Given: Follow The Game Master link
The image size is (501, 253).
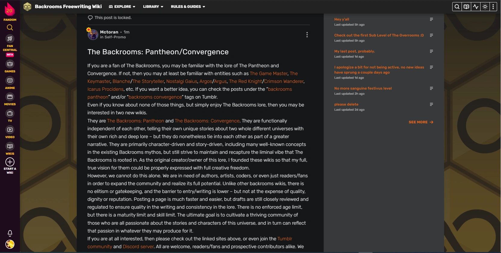Looking at the screenshot, I should [269, 74].
